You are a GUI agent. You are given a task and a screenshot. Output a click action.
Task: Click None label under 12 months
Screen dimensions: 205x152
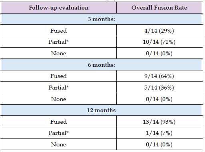(x=58, y=144)
